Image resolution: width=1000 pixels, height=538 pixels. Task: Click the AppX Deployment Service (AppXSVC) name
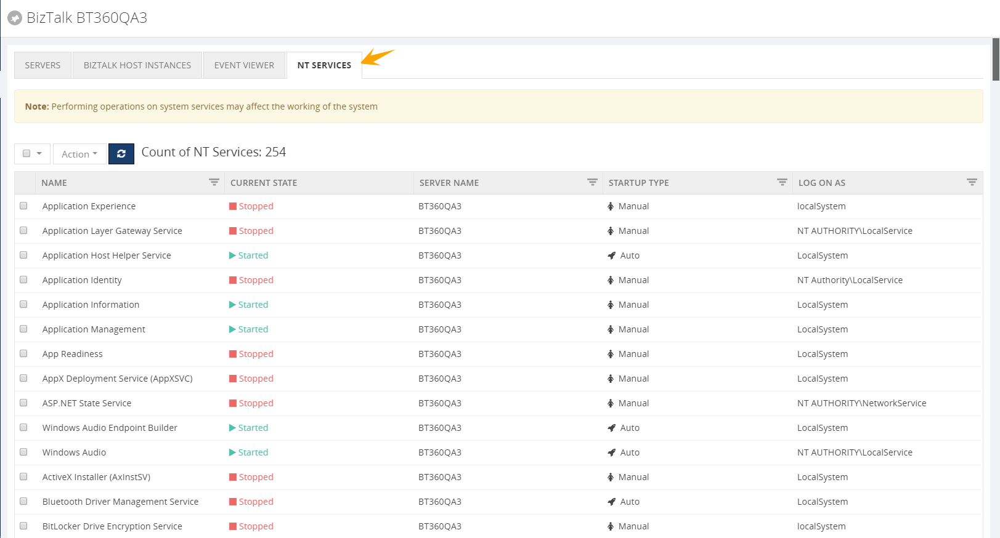(118, 379)
